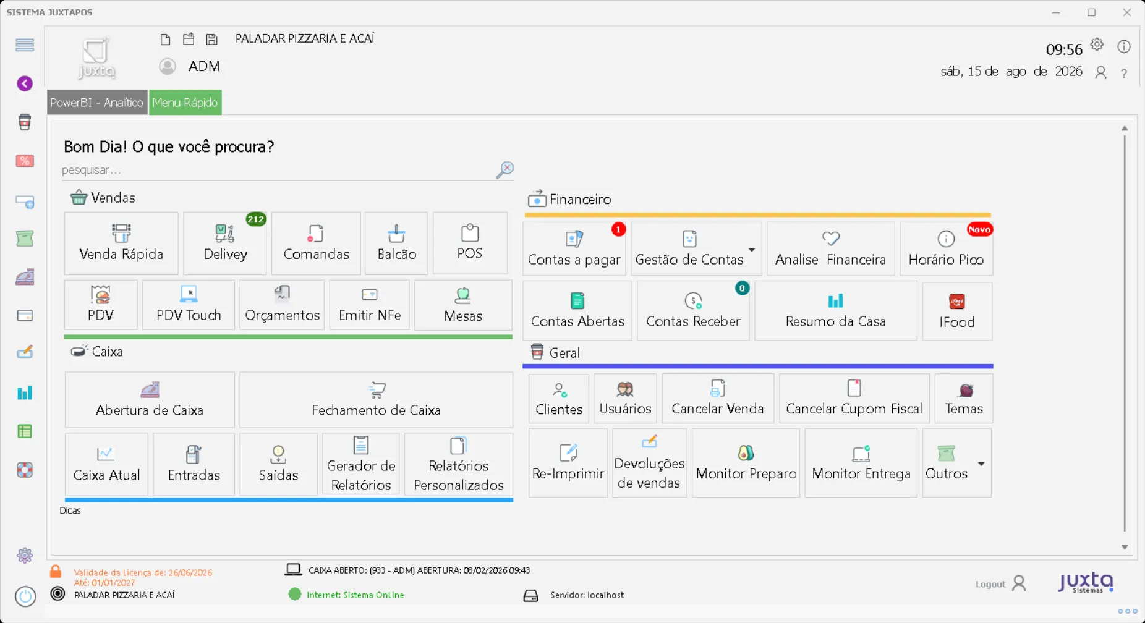
Task: Open Horário Pico marked Novo
Action: pyautogui.click(x=946, y=248)
